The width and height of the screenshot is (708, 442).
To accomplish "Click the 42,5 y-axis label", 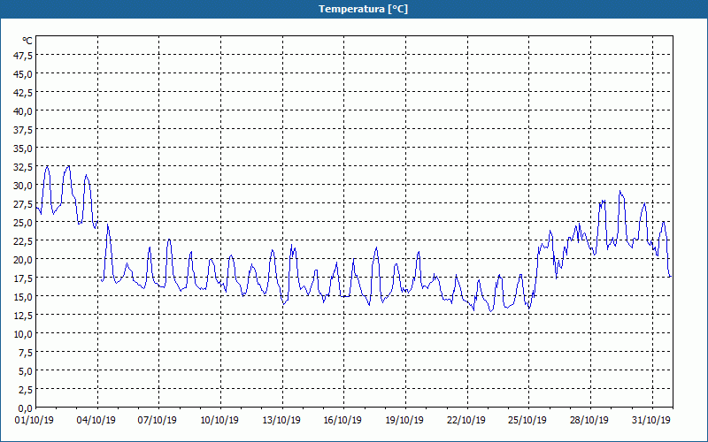I will [23, 93].
